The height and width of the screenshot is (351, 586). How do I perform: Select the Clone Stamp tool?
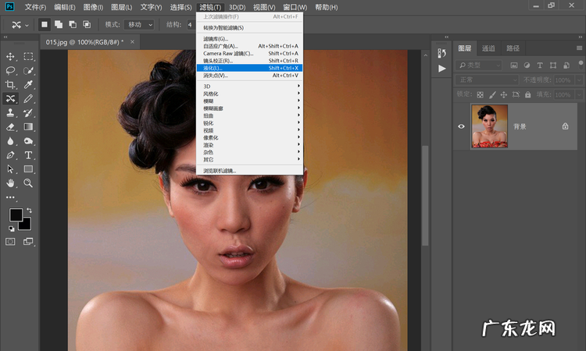11,112
